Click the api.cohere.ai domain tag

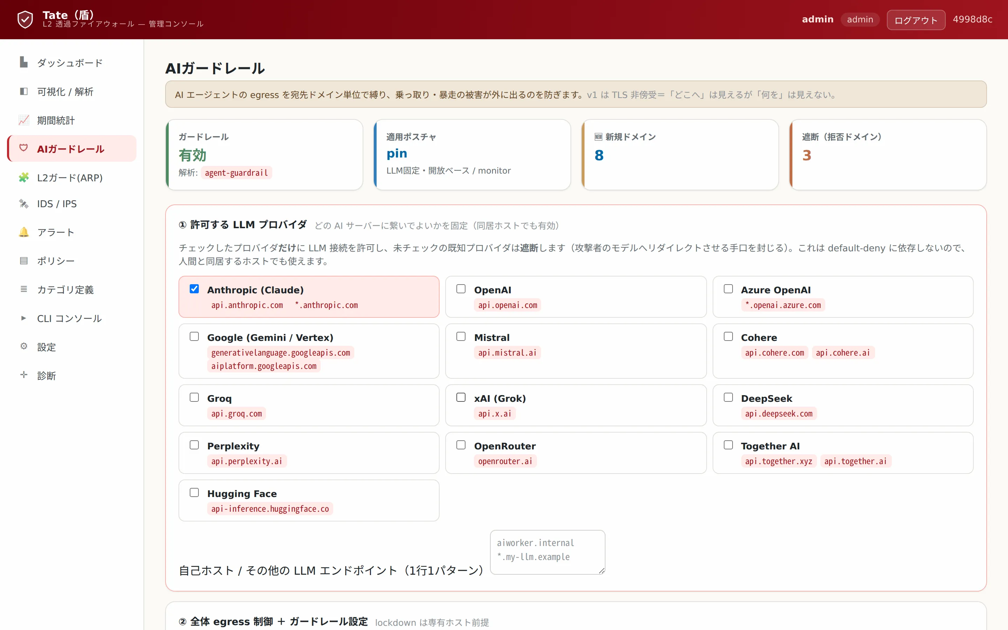pos(843,352)
